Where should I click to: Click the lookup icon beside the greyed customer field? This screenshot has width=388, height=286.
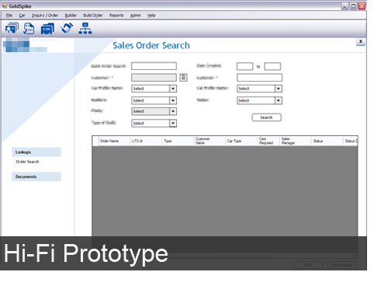183,77
